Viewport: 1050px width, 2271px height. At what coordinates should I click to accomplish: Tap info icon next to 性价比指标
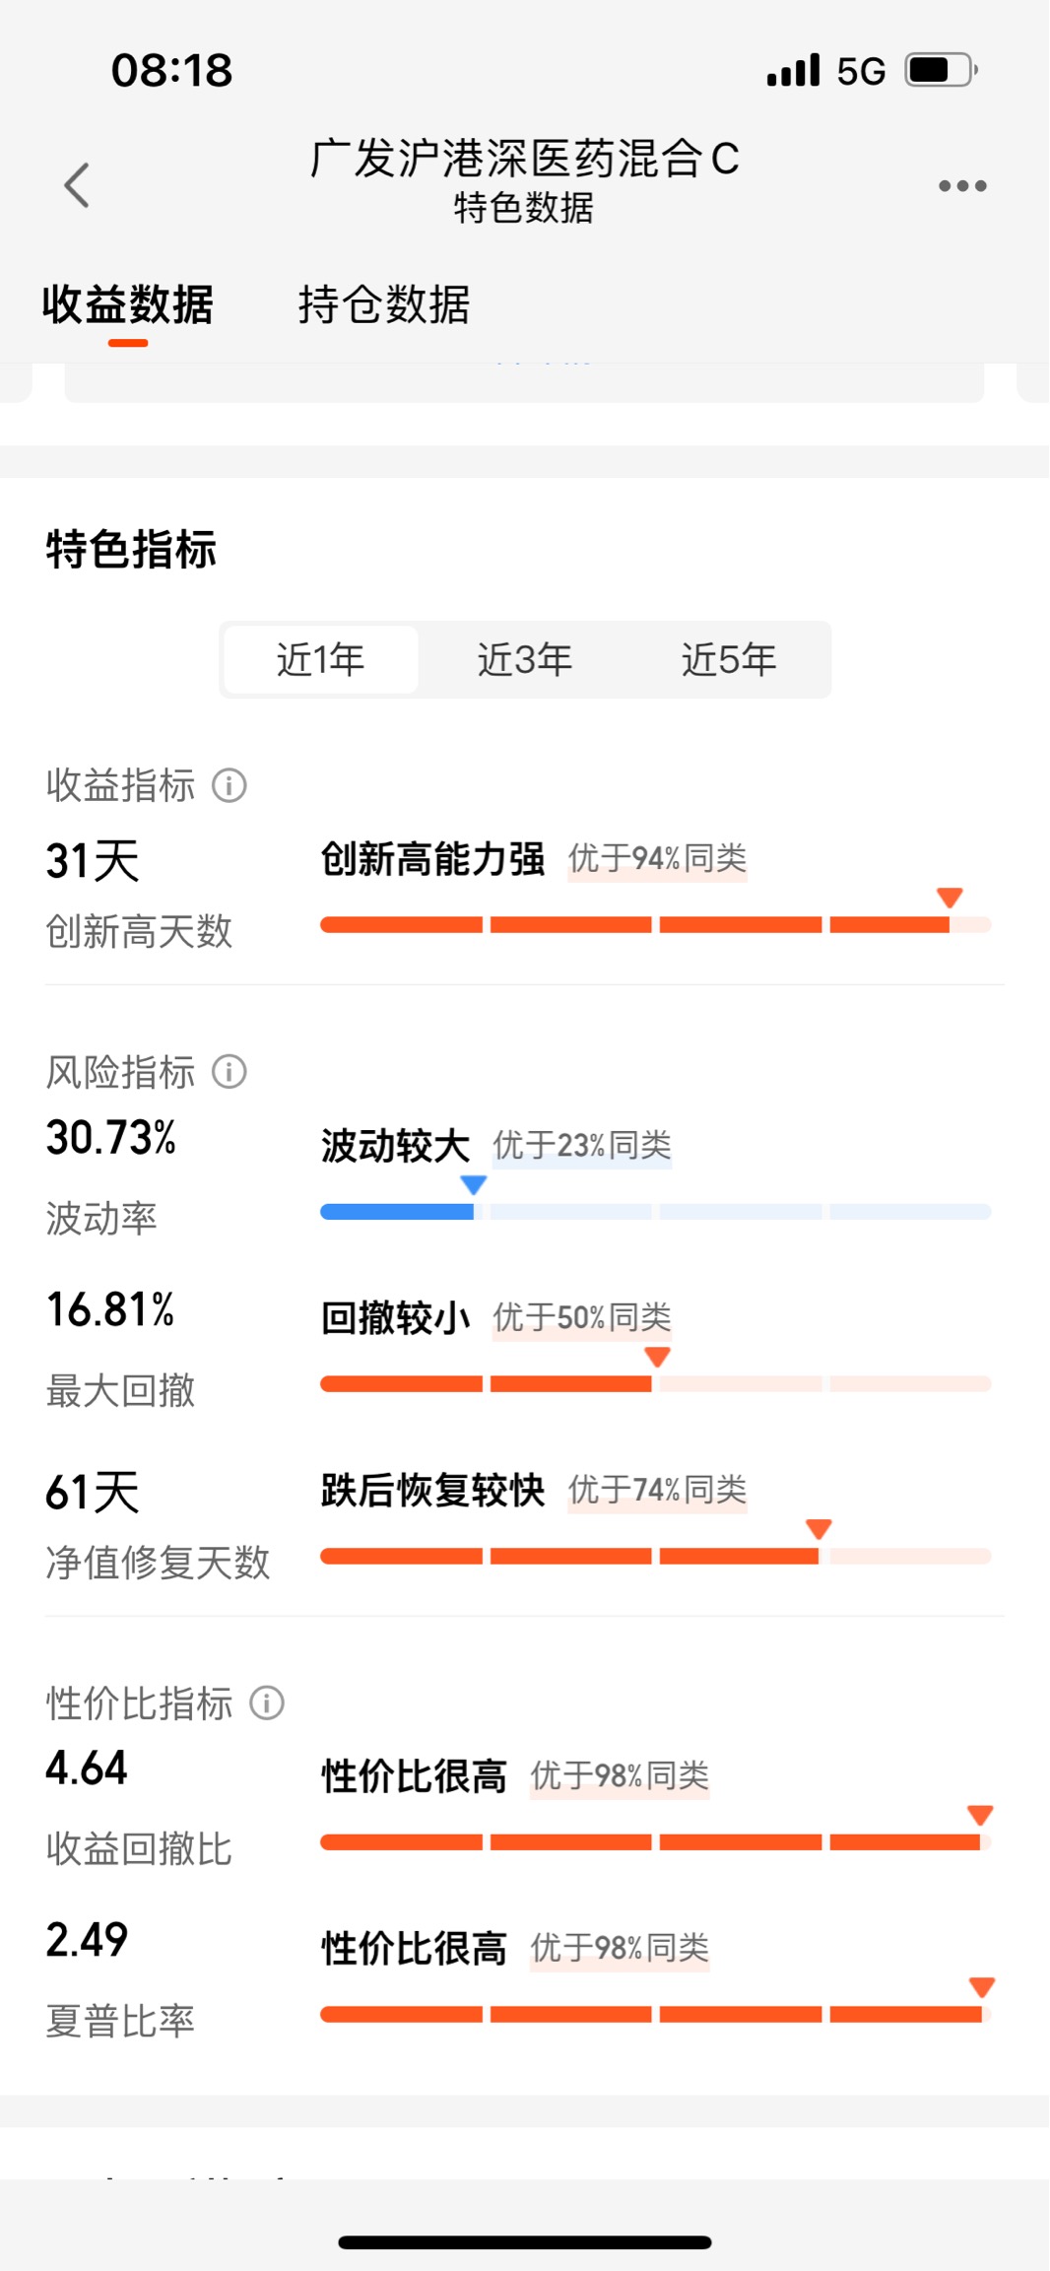point(267,1703)
